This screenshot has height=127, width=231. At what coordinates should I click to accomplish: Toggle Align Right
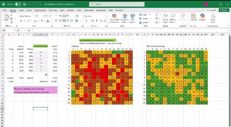pyautogui.click(x=64, y=21)
